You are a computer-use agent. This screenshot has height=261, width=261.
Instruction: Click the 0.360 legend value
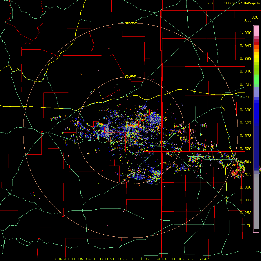[246, 187]
